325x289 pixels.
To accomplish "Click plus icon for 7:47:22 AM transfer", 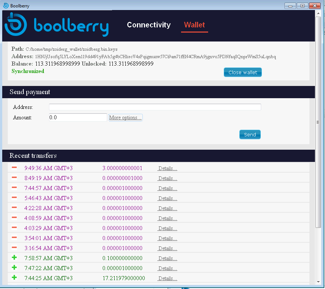I will (14, 268).
